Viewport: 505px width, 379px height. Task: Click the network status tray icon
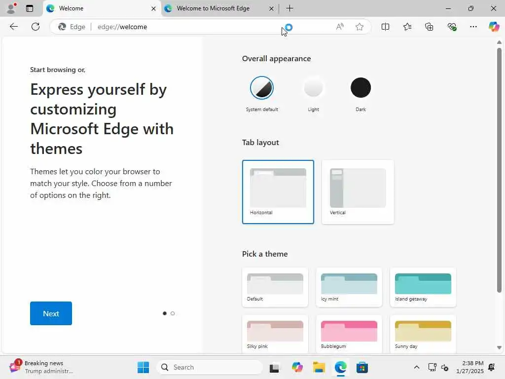432,367
